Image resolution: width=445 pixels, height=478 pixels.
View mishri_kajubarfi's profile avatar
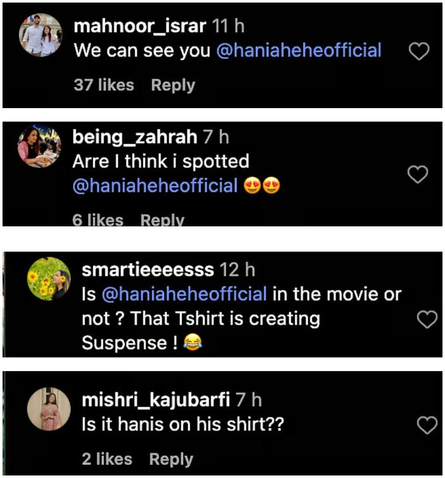coord(49,409)
